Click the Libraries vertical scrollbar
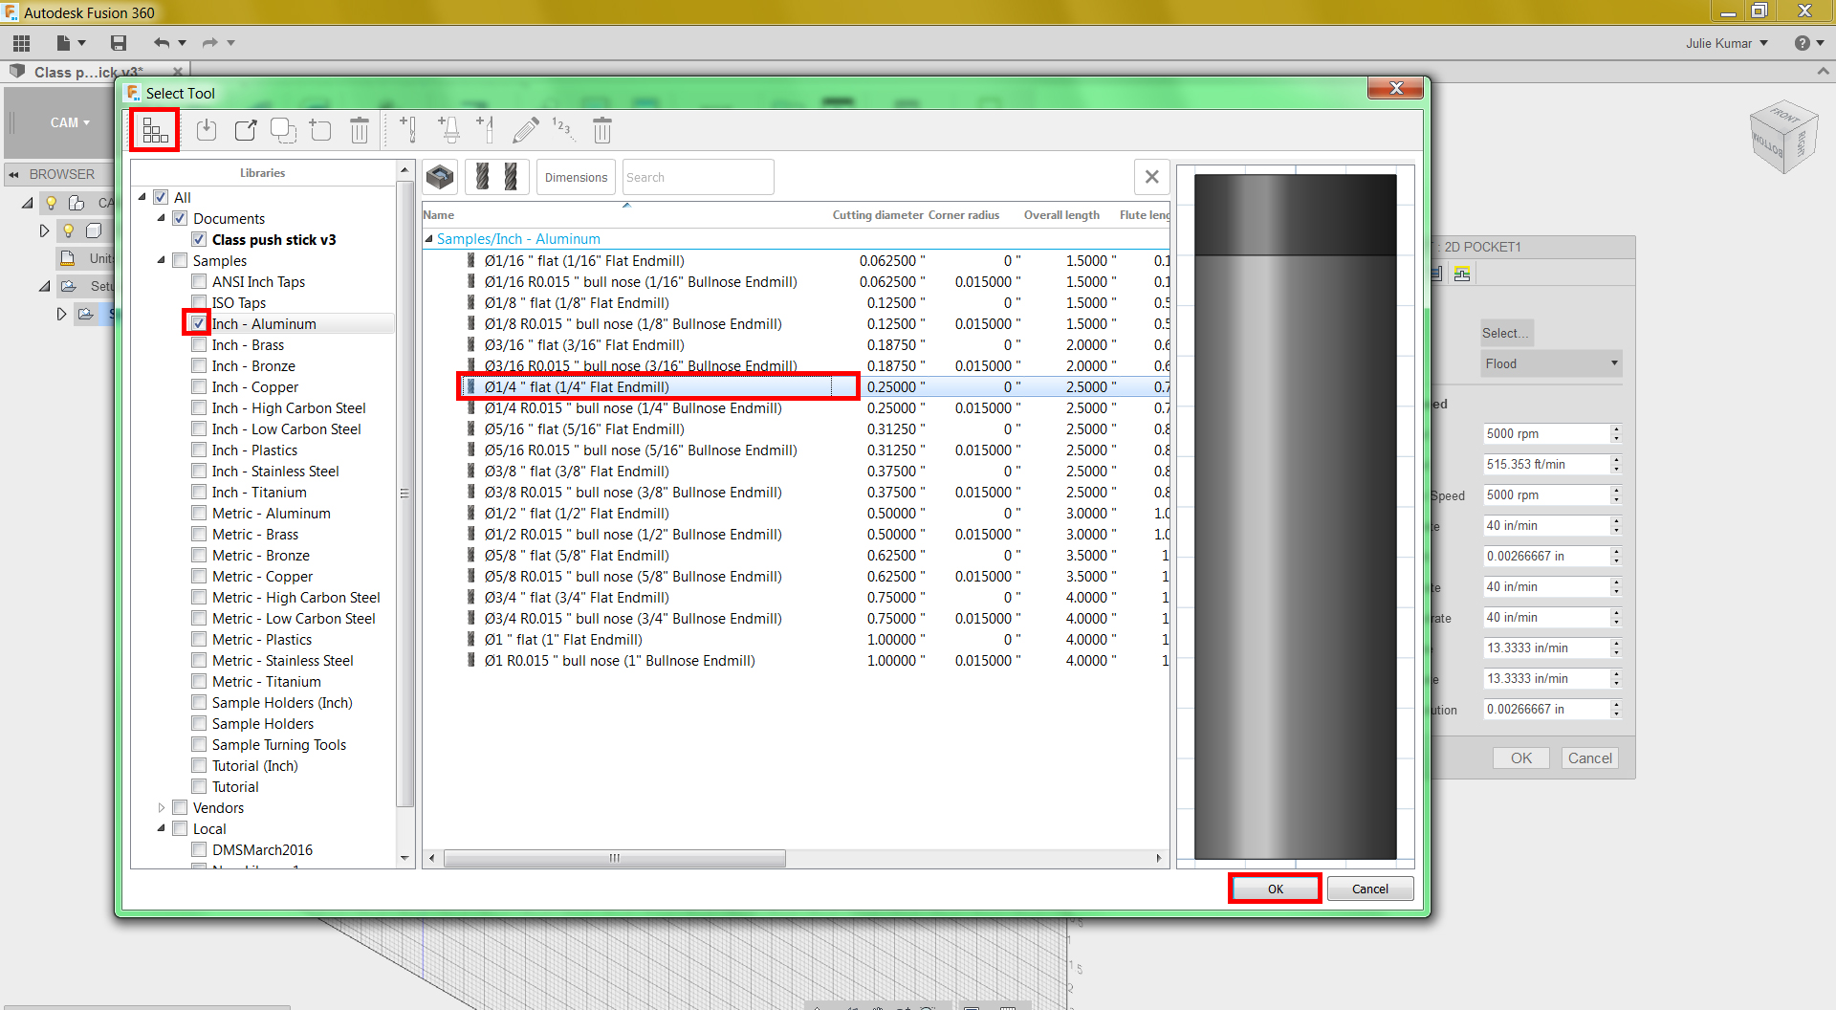 (404, 493)
